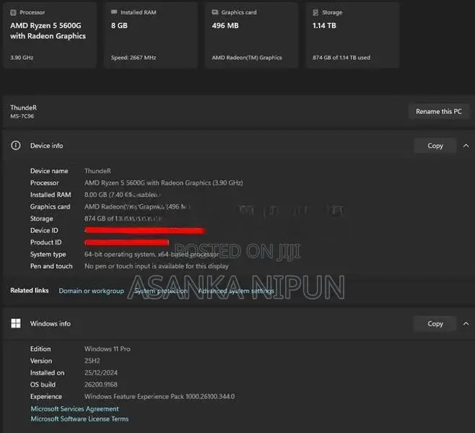Click the Windows info header label
The height and width of the screenshot is (433, 475).
coord(51,324)
